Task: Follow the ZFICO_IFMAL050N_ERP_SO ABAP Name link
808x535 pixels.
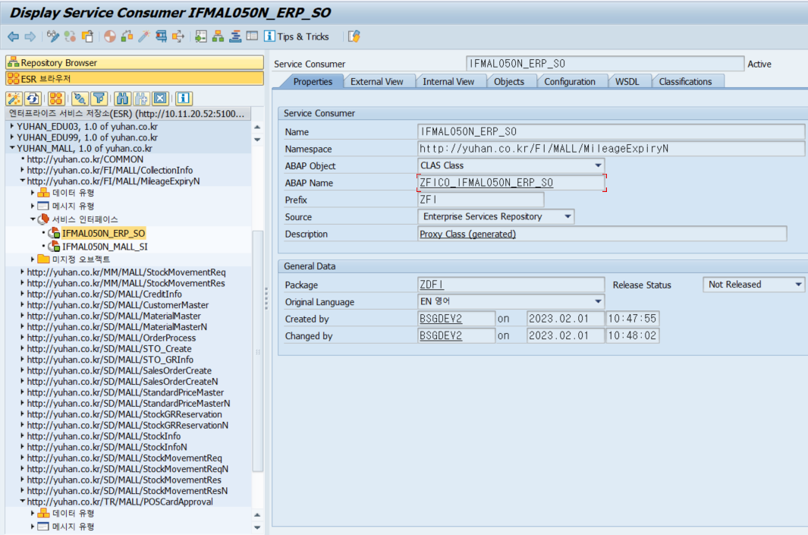Action: pos(486,182)
